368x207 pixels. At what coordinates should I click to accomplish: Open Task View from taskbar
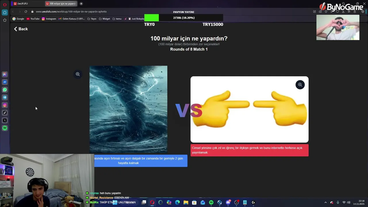144,202
